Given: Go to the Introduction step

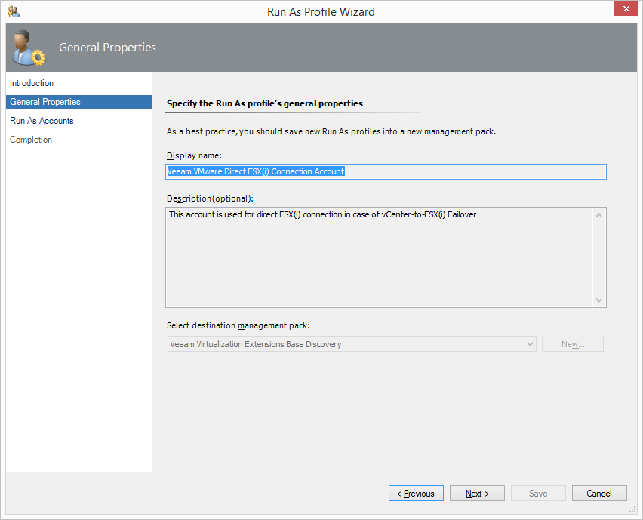Looking at the screenshot, I should 32,83.
